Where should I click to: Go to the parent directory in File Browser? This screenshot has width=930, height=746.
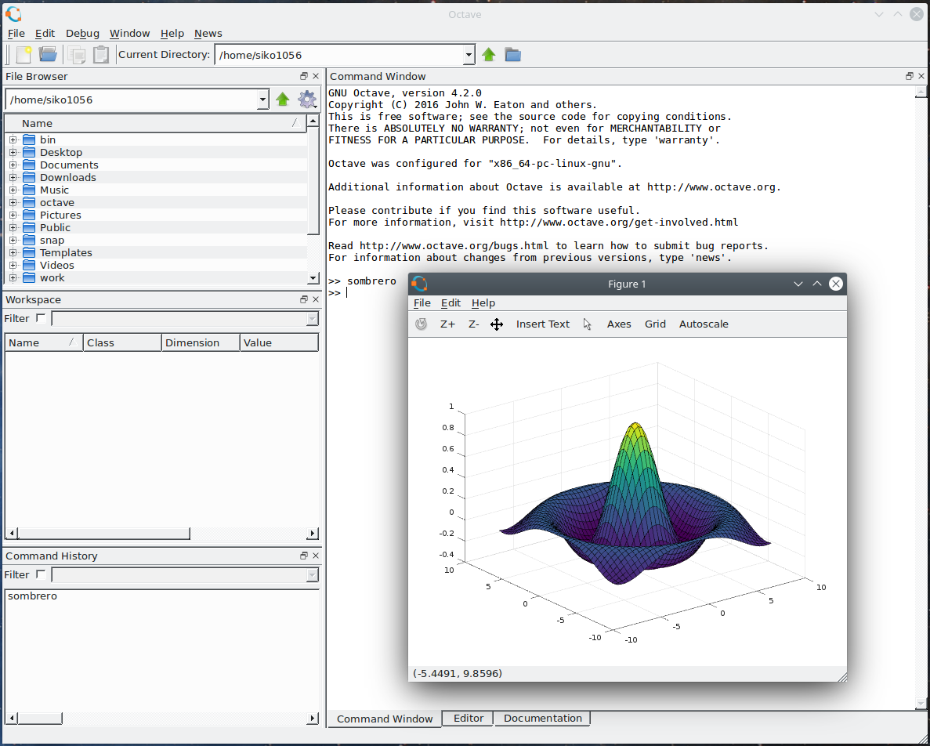282,100
